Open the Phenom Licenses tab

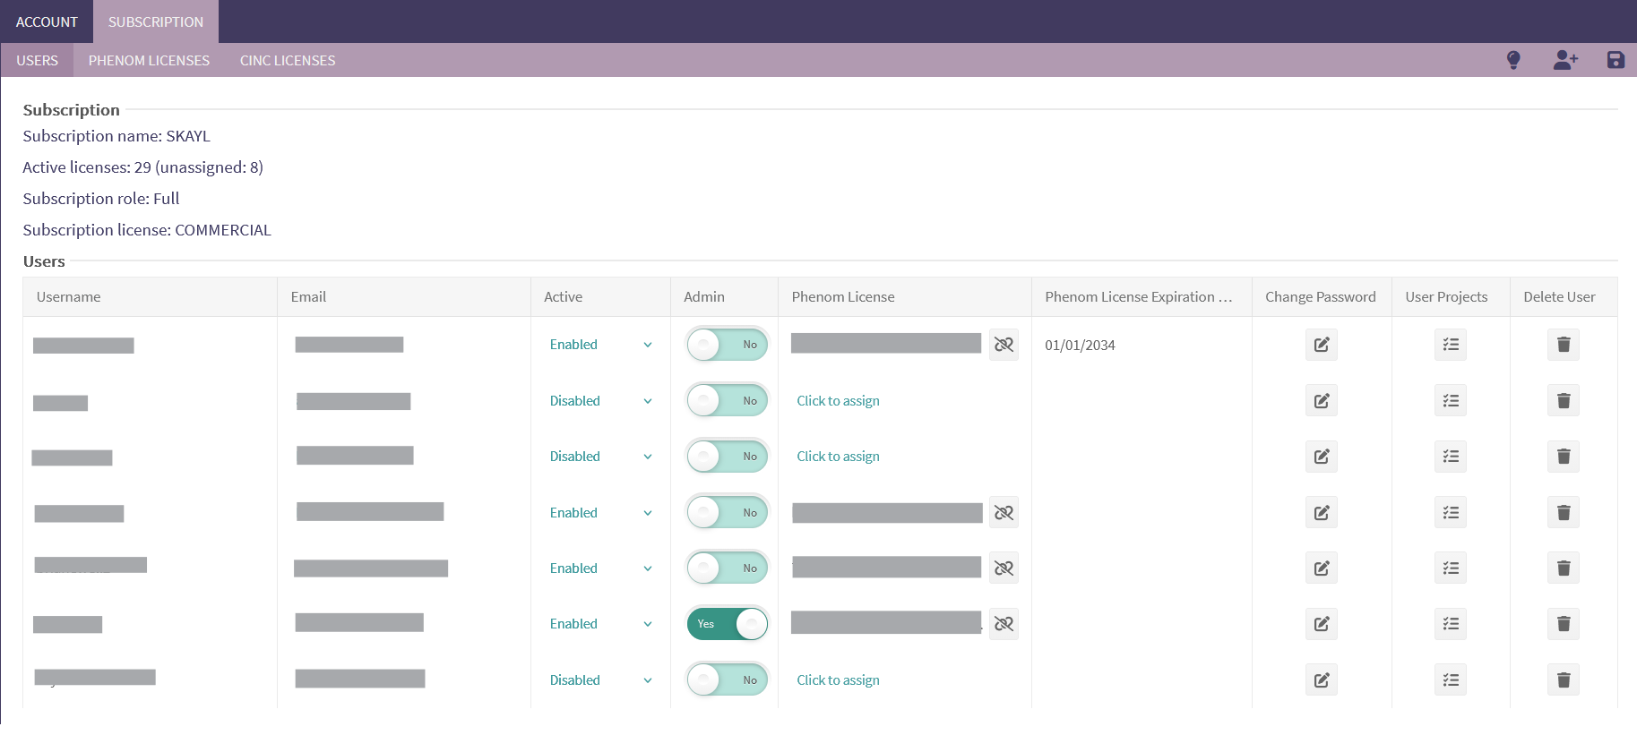tap(149, 60)
